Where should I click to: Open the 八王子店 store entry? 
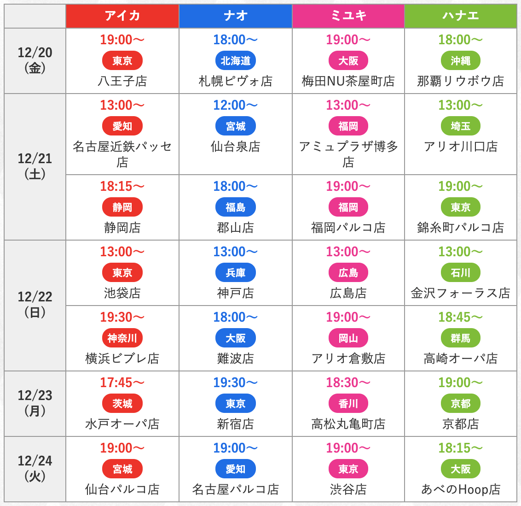click(122, 81)
